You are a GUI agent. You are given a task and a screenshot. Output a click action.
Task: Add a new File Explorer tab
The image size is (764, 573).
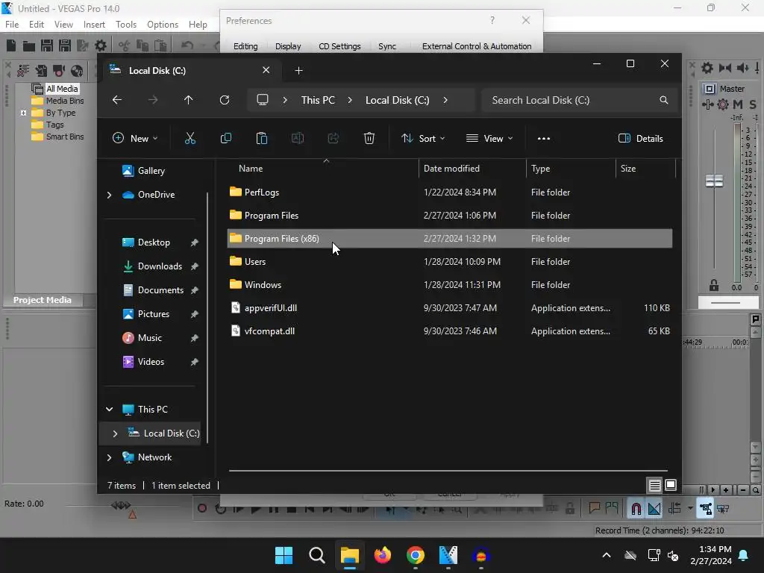[x=298, y=71]
